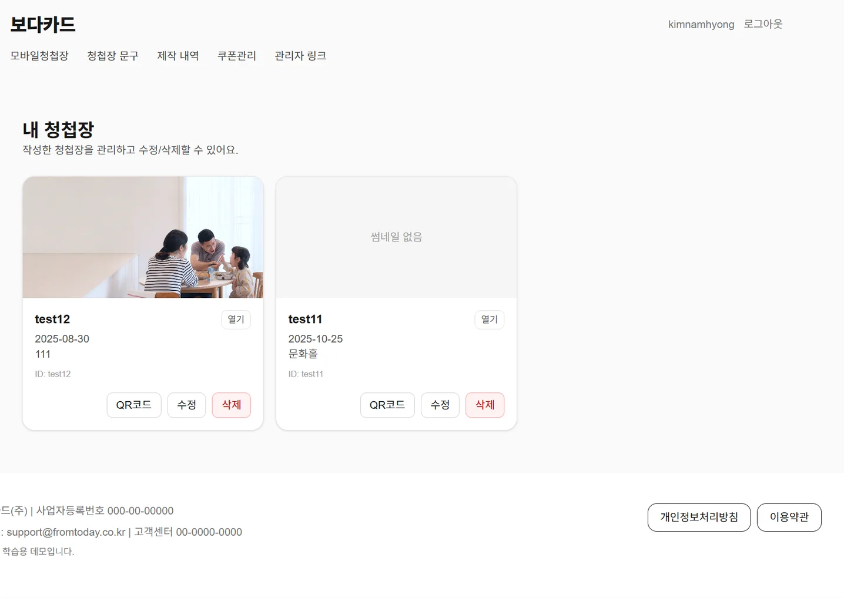
Task: Click the text ID: test12
Action: pyautogui.click(x=53, y=374)
